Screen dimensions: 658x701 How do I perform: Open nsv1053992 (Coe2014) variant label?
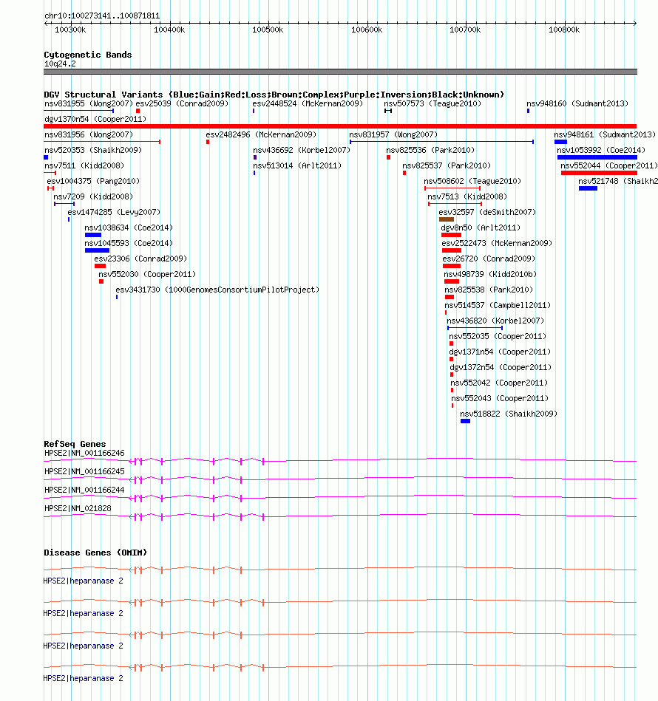point(601,150)
